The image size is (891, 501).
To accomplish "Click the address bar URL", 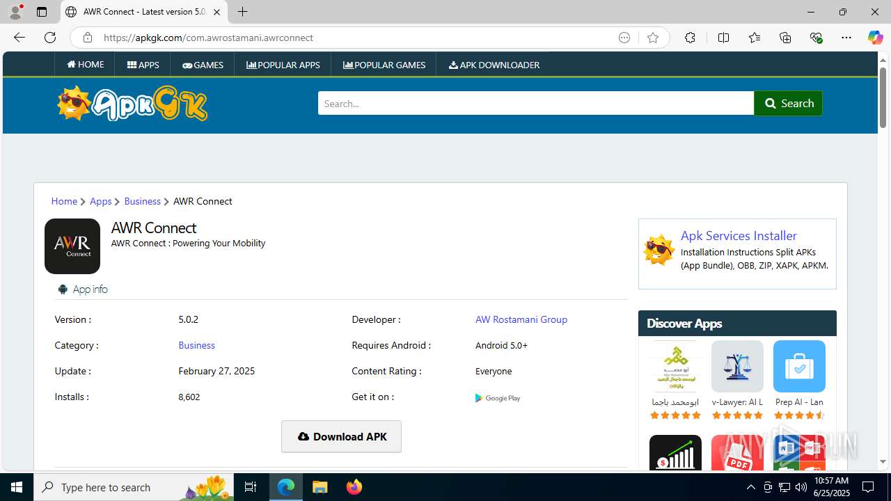I will [208, 38].
